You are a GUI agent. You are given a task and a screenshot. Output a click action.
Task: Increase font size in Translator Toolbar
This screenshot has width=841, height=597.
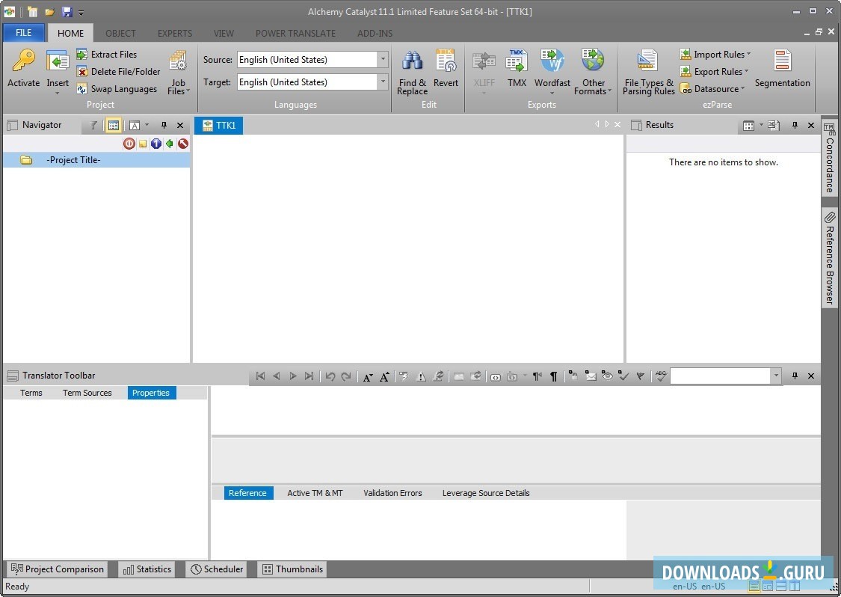tap(384, 377)
